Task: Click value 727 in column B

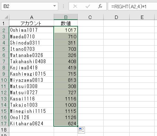Action: 66,92
